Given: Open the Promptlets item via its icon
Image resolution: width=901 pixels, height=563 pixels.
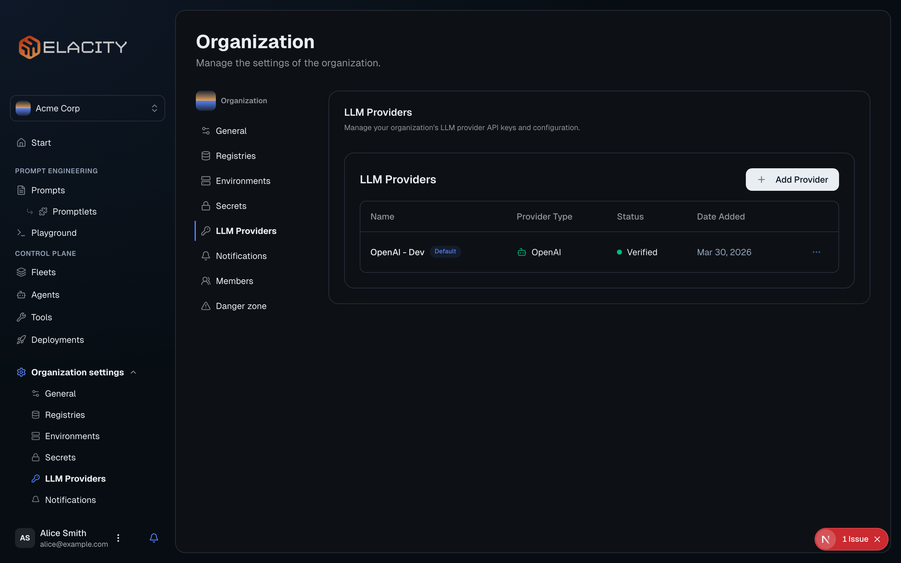Looking at the screenshot, I should tap(43, 211).
